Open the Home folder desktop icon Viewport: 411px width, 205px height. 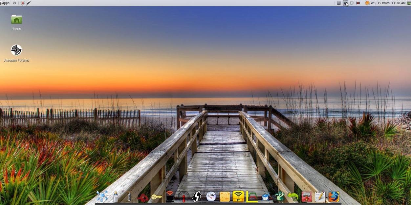point(16,19)
